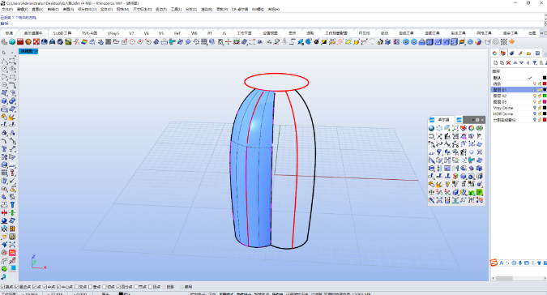This screenshot has width=547, height=295.
Task: Create a new layer with the blank page icon
Action: [x=495, y=62]
